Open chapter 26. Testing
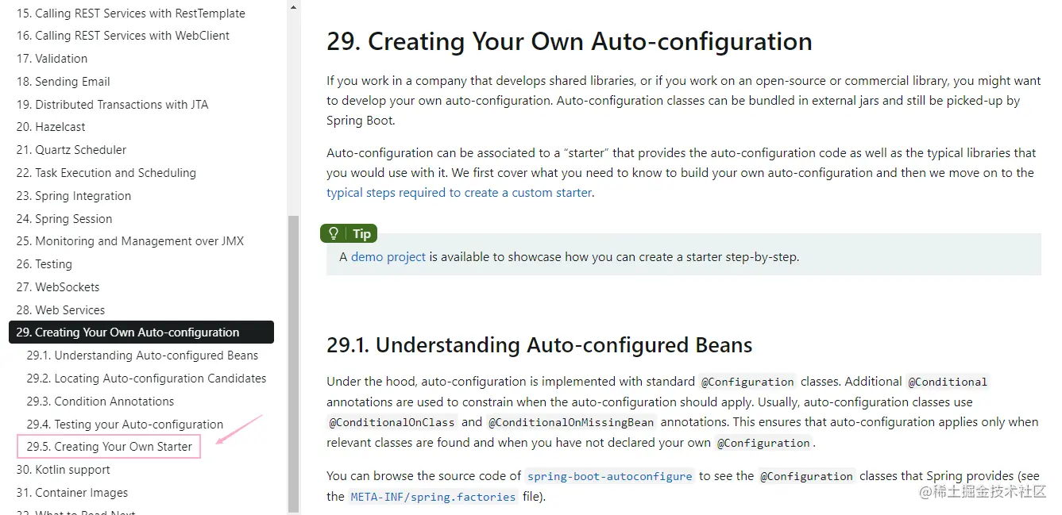The image size is (1062, 515). pos(44,264)
